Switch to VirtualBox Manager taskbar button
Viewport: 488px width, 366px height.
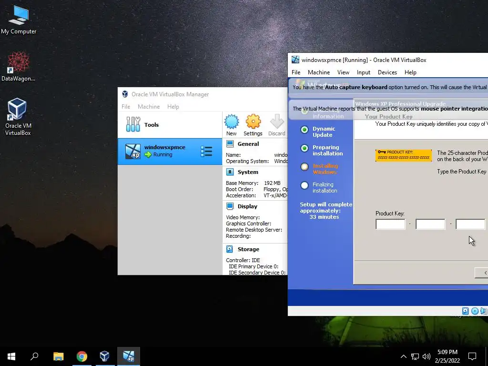pos(104,356)
